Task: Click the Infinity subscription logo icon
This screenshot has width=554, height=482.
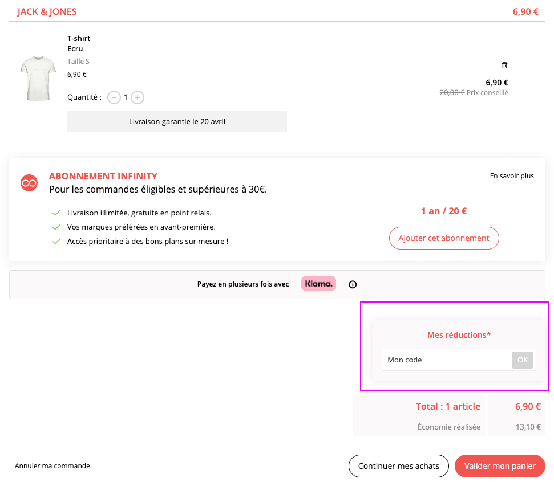Action: tap(29, 183)
